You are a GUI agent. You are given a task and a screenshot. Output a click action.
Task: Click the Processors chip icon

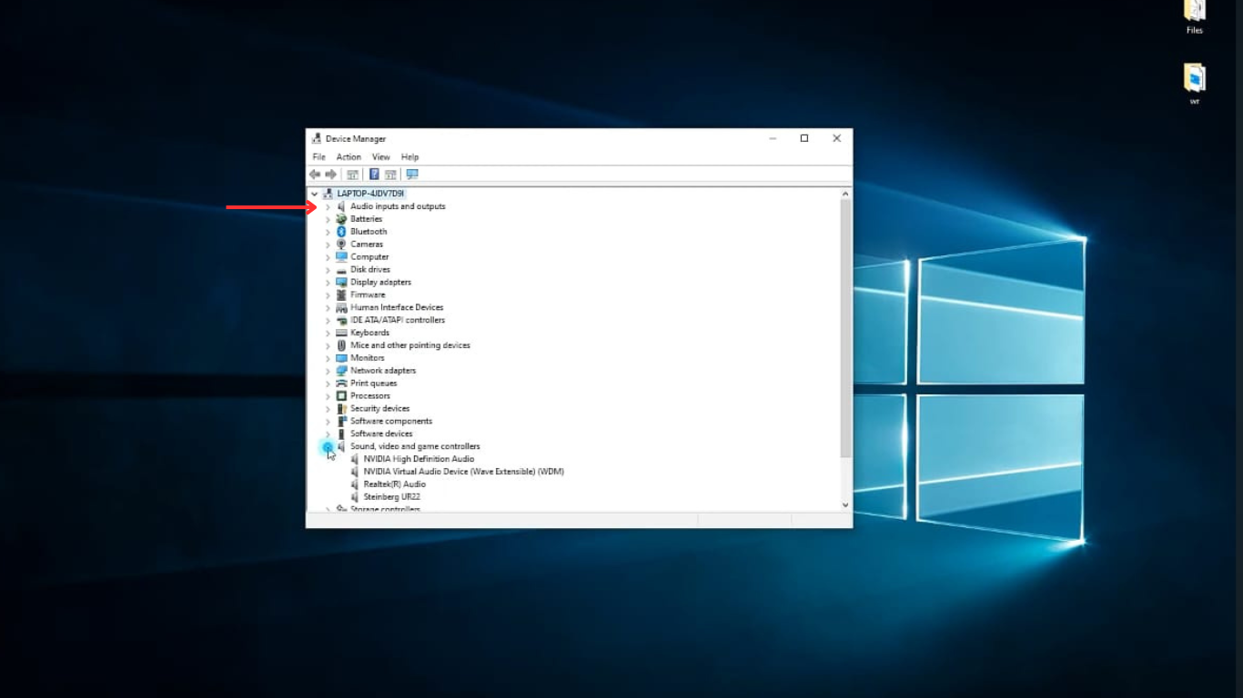341,396
